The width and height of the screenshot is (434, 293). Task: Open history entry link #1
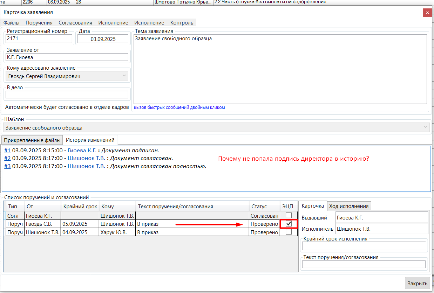coord(7,151)
